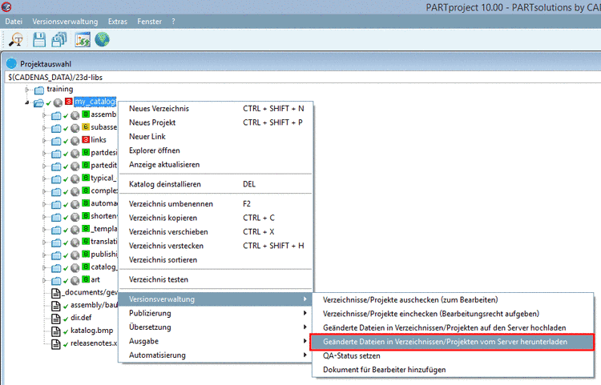The width and height of the screenshot is (601, 385).
Task: Open the Publizierung submenu arrow
Action: tap(305, 313)
